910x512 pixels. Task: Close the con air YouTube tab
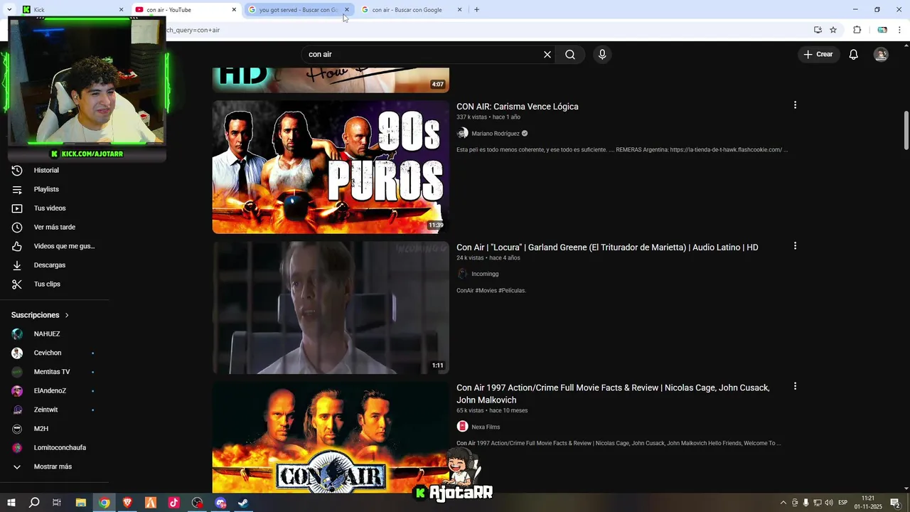click(234, 10)
